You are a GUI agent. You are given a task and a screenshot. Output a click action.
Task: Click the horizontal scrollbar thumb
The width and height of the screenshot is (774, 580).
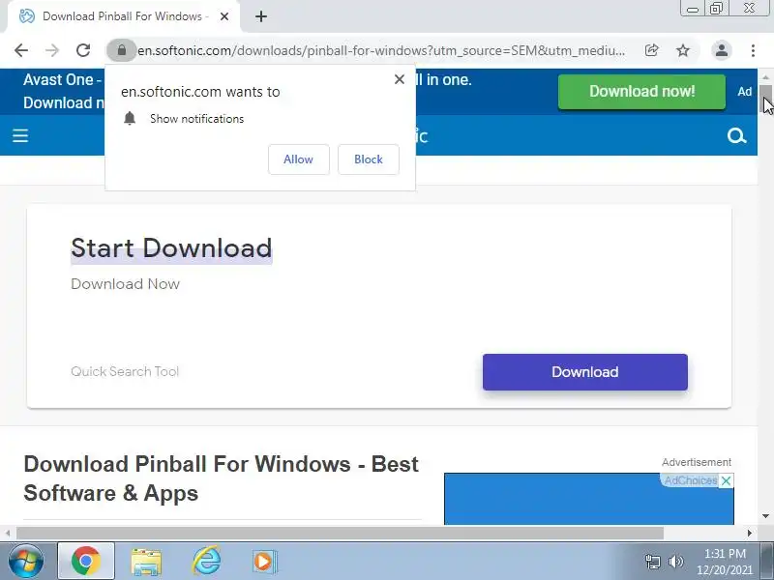tap(341, 534)
